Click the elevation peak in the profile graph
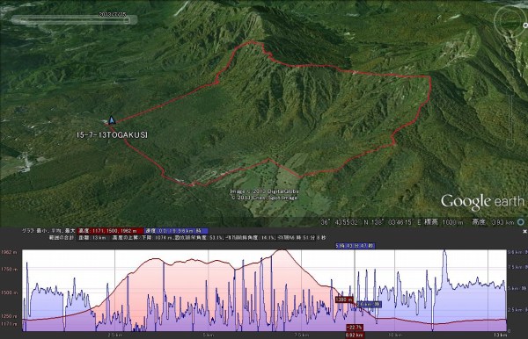This screenshot has height=339, width=528. point(282,250)
